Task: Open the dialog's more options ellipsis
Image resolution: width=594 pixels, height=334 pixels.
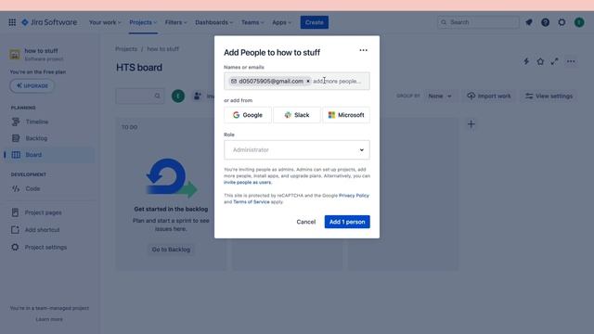Action: [x=363, y=50]
